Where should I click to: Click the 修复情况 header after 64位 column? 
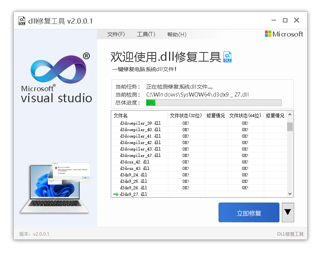275,116
